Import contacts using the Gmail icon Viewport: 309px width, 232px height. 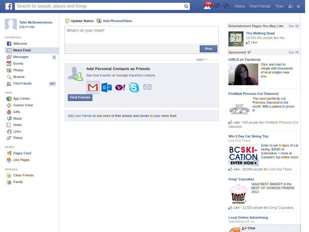pyautogui.click(x=93, y=87)
